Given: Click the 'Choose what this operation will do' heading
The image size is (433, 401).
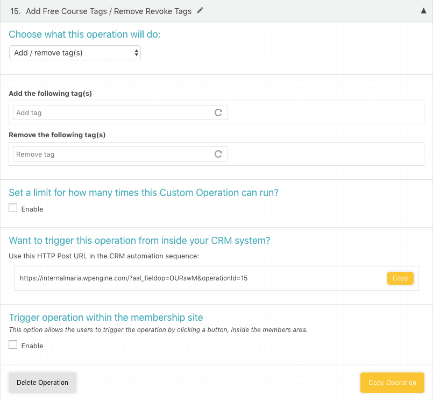Looking at the screenshot, I should click(85, 35).
